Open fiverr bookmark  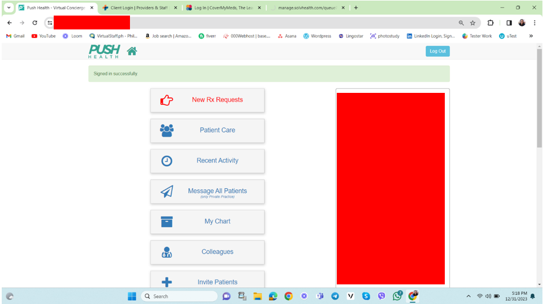207,36
